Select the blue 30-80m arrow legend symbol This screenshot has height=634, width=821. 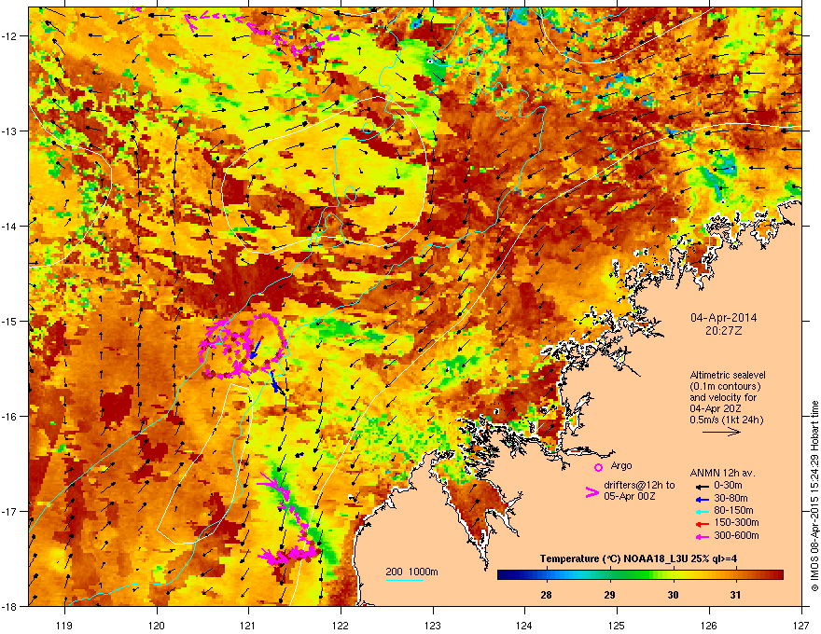tap(701, 499)
